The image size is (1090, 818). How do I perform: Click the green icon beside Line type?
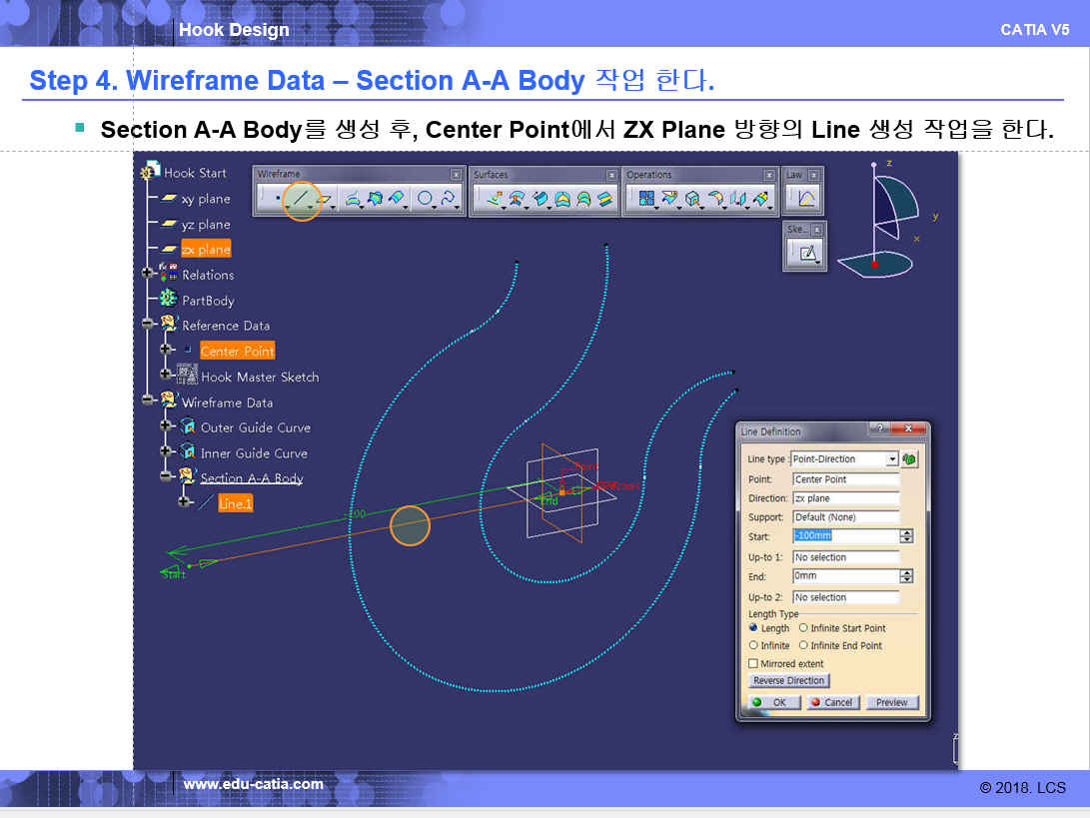pyautogui.click(x=909, y=458)
